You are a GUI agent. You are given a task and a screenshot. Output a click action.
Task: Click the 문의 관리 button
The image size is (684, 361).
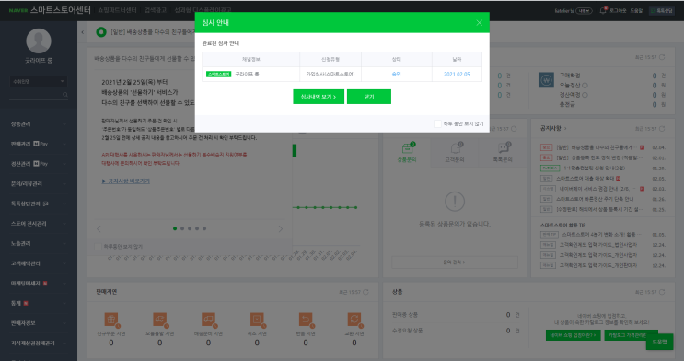point(455,262)
